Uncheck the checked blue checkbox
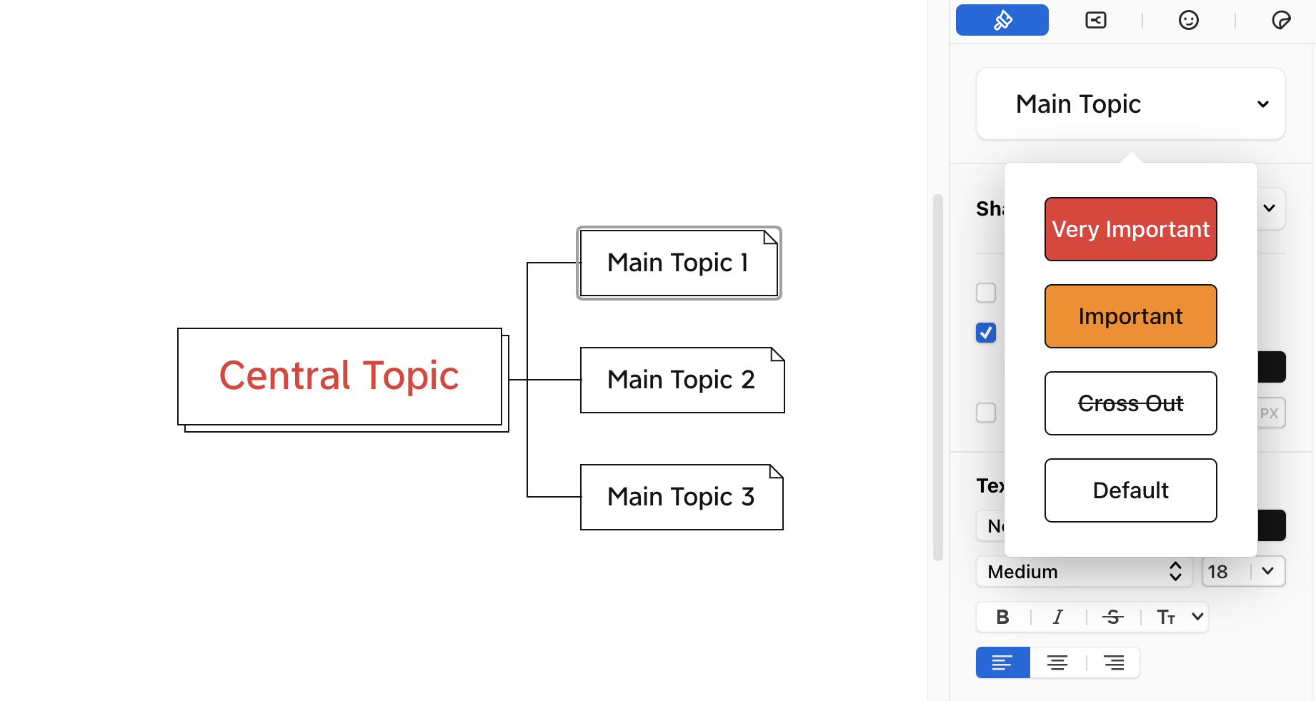This screenshot has height=701, width=1316. pyautogui.click(x=986, y=333)
